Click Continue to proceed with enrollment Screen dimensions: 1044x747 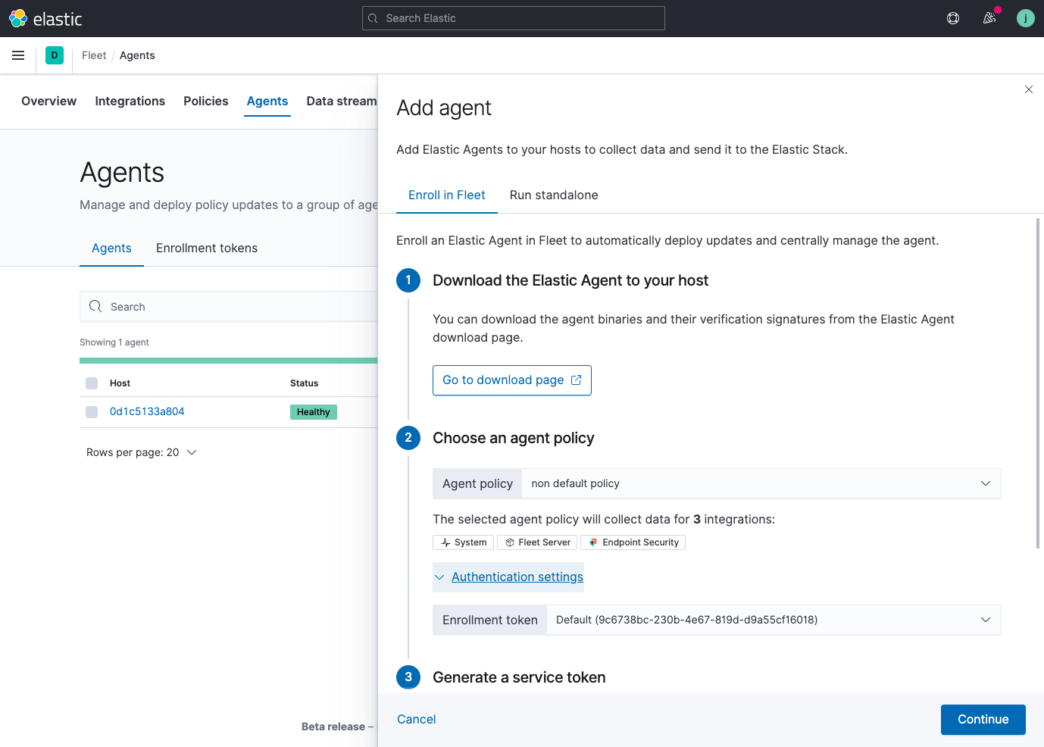tap(983, 719)
